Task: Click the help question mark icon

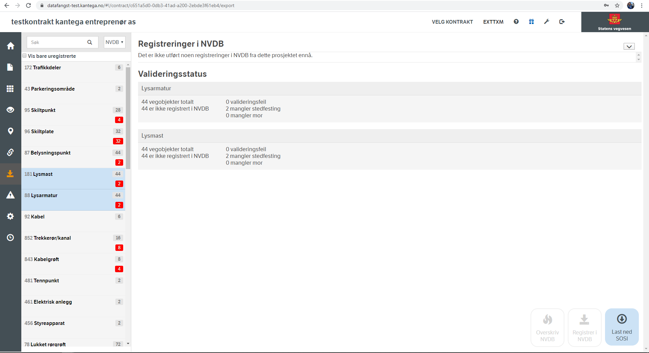Action: tap(516, 22)
